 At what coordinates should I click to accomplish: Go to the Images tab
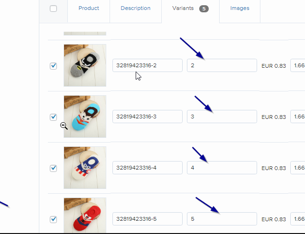pyautogui.click(x=240, y=9)
